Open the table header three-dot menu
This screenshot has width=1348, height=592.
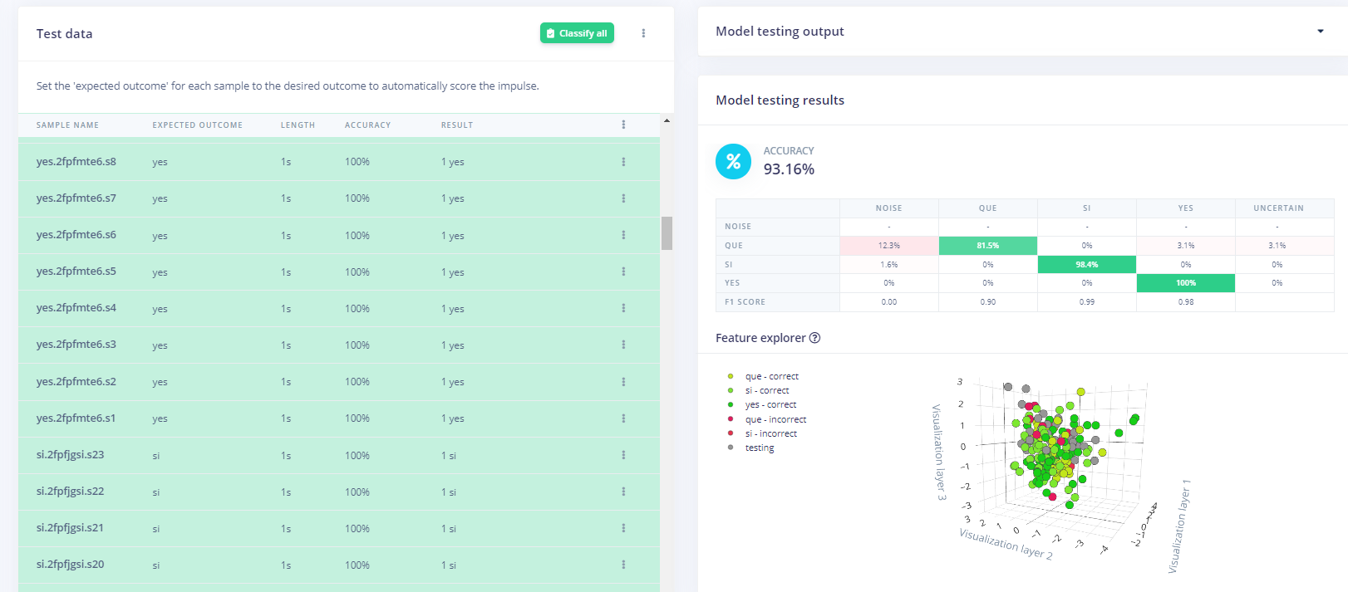coord(623,125)
